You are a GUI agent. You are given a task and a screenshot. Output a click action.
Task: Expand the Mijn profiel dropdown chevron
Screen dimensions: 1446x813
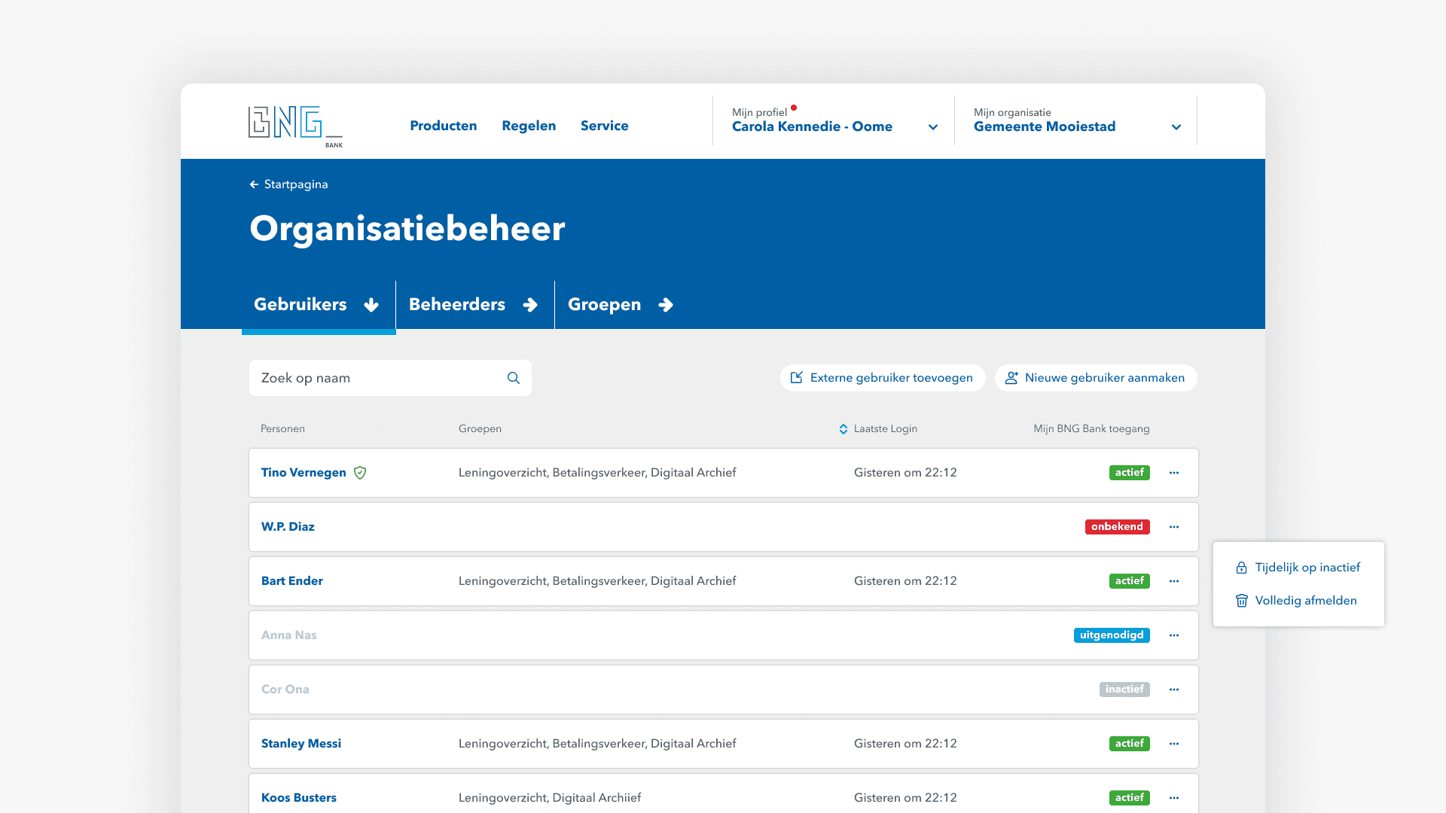pyautogui.click(x=933, y=127)
